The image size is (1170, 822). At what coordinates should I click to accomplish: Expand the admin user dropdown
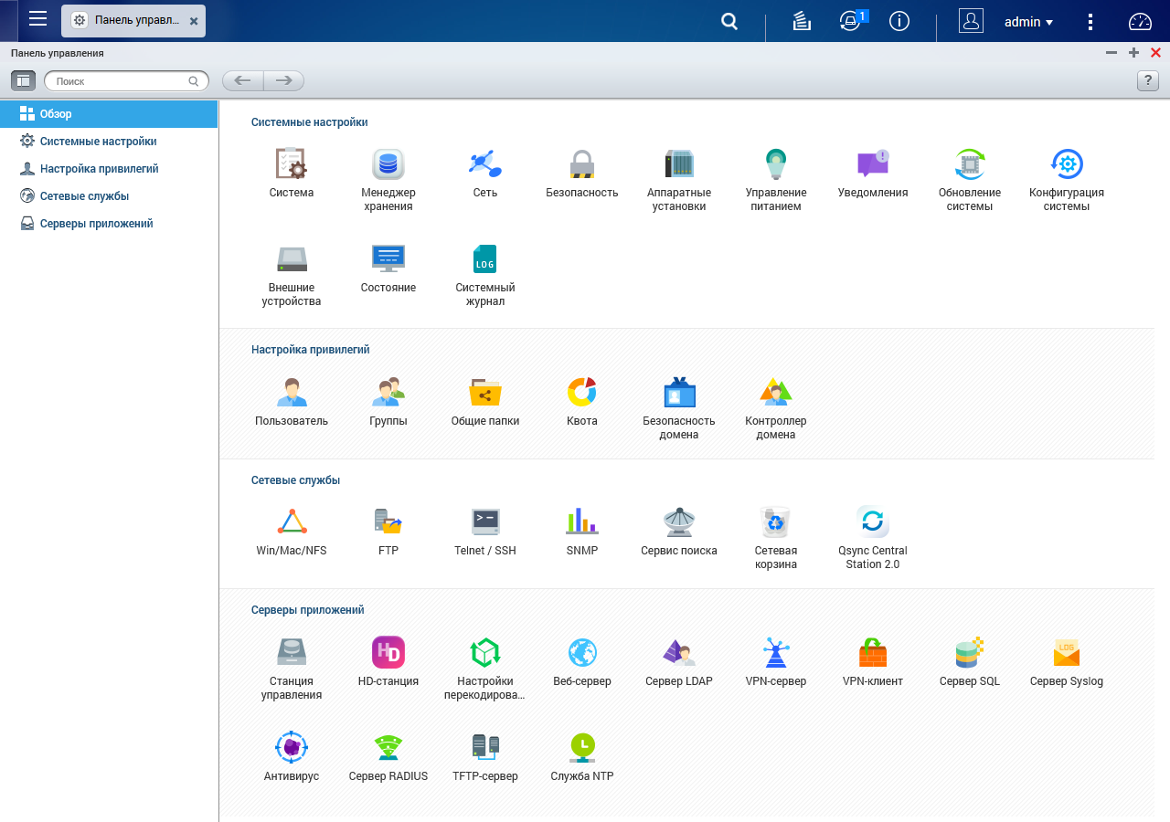click(x=1028, y=22)
